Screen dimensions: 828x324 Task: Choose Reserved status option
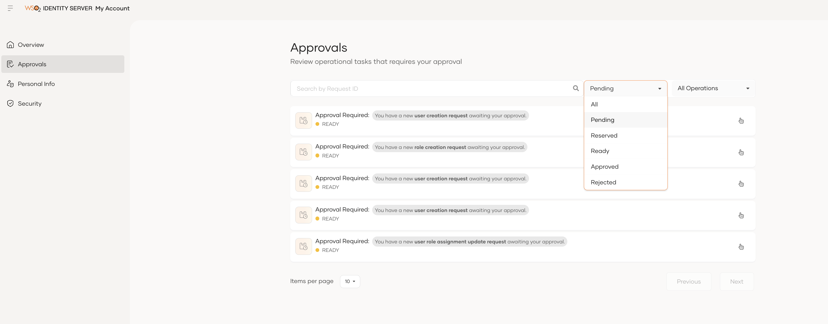625,135
